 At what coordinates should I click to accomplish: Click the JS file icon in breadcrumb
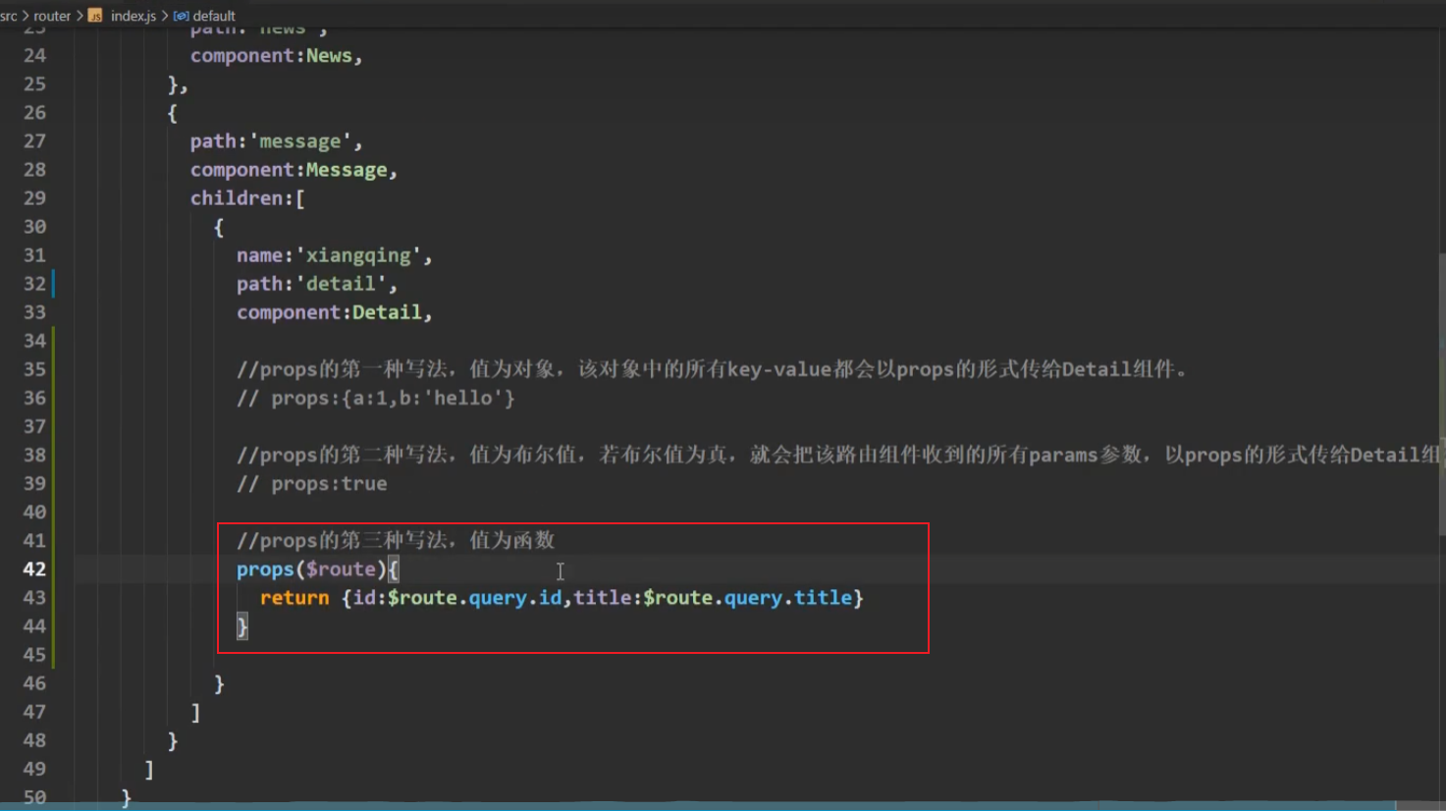coord(95,16)
